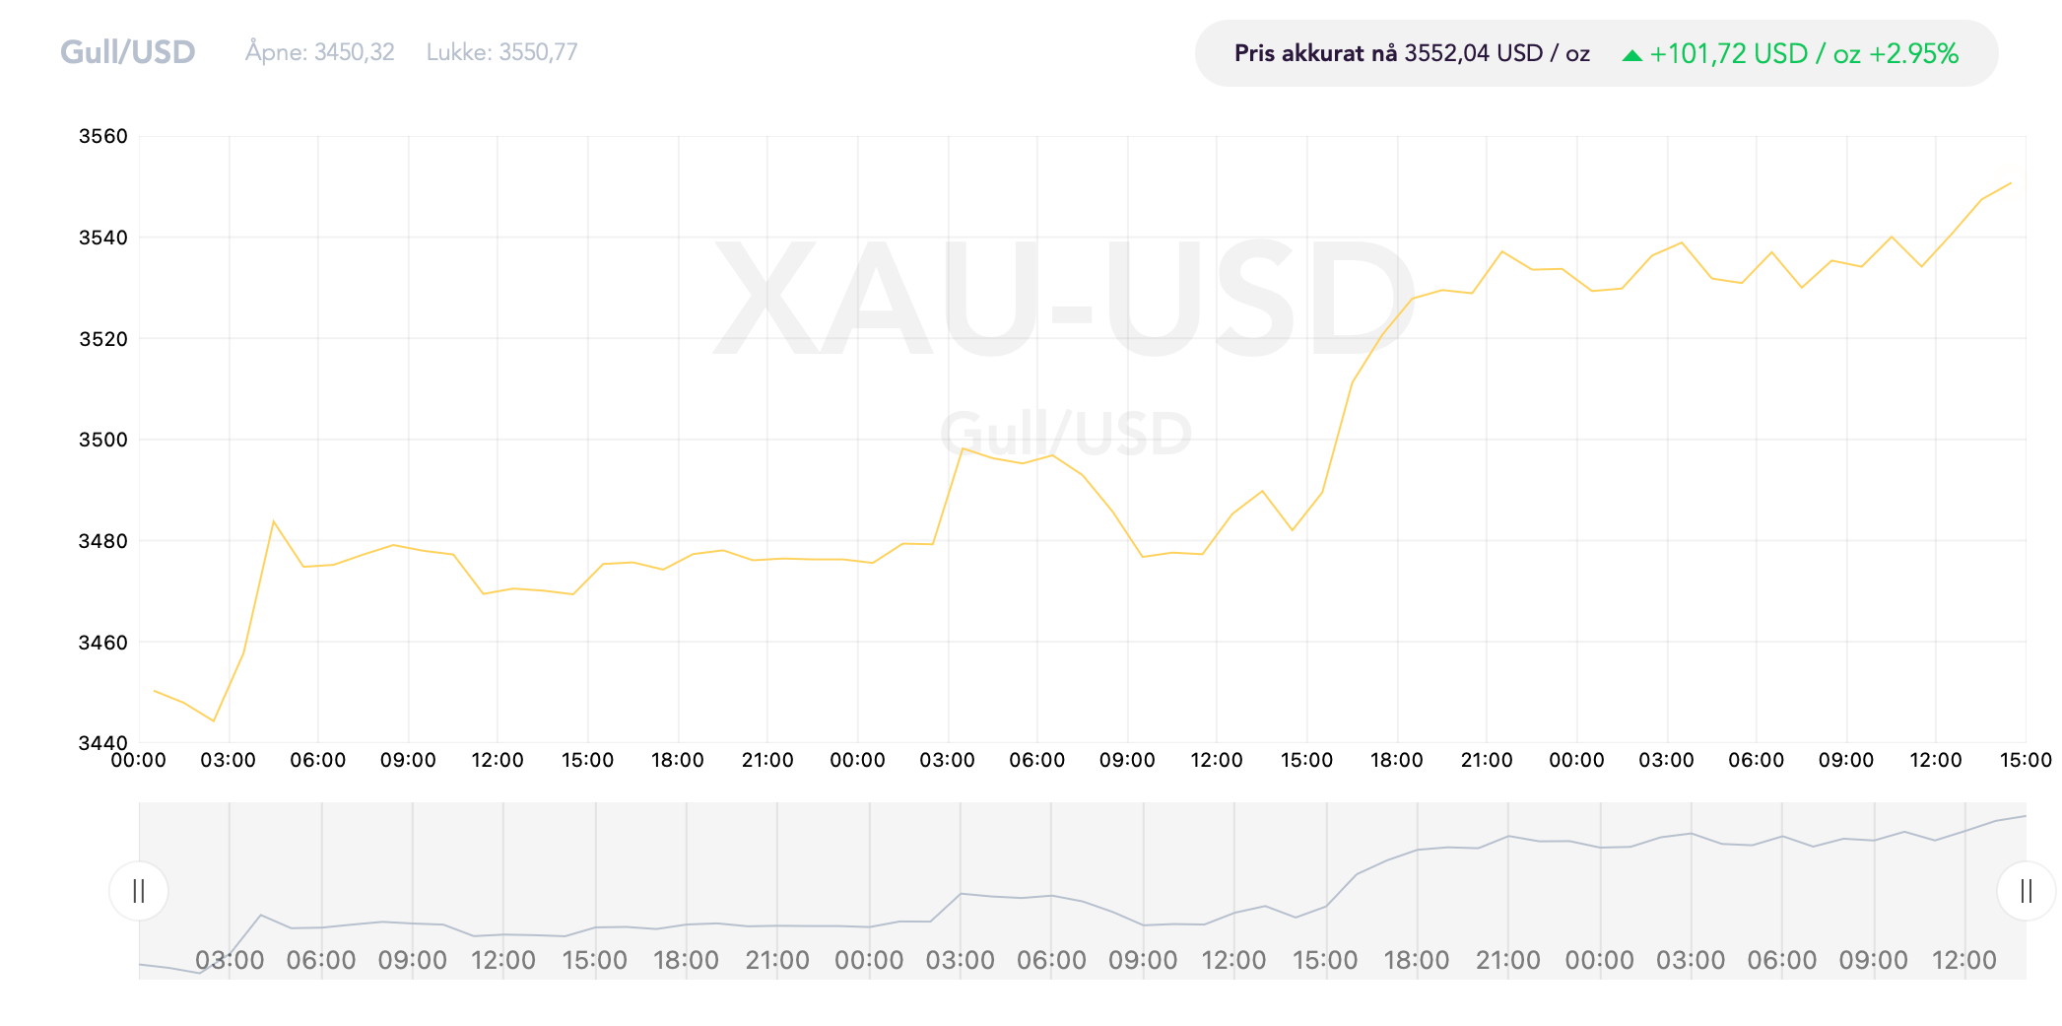Viewport: 2062px width, 1026px height.
Task: Click the large XAU-USD watermark in chart
Action: [x=1064, y=299]
